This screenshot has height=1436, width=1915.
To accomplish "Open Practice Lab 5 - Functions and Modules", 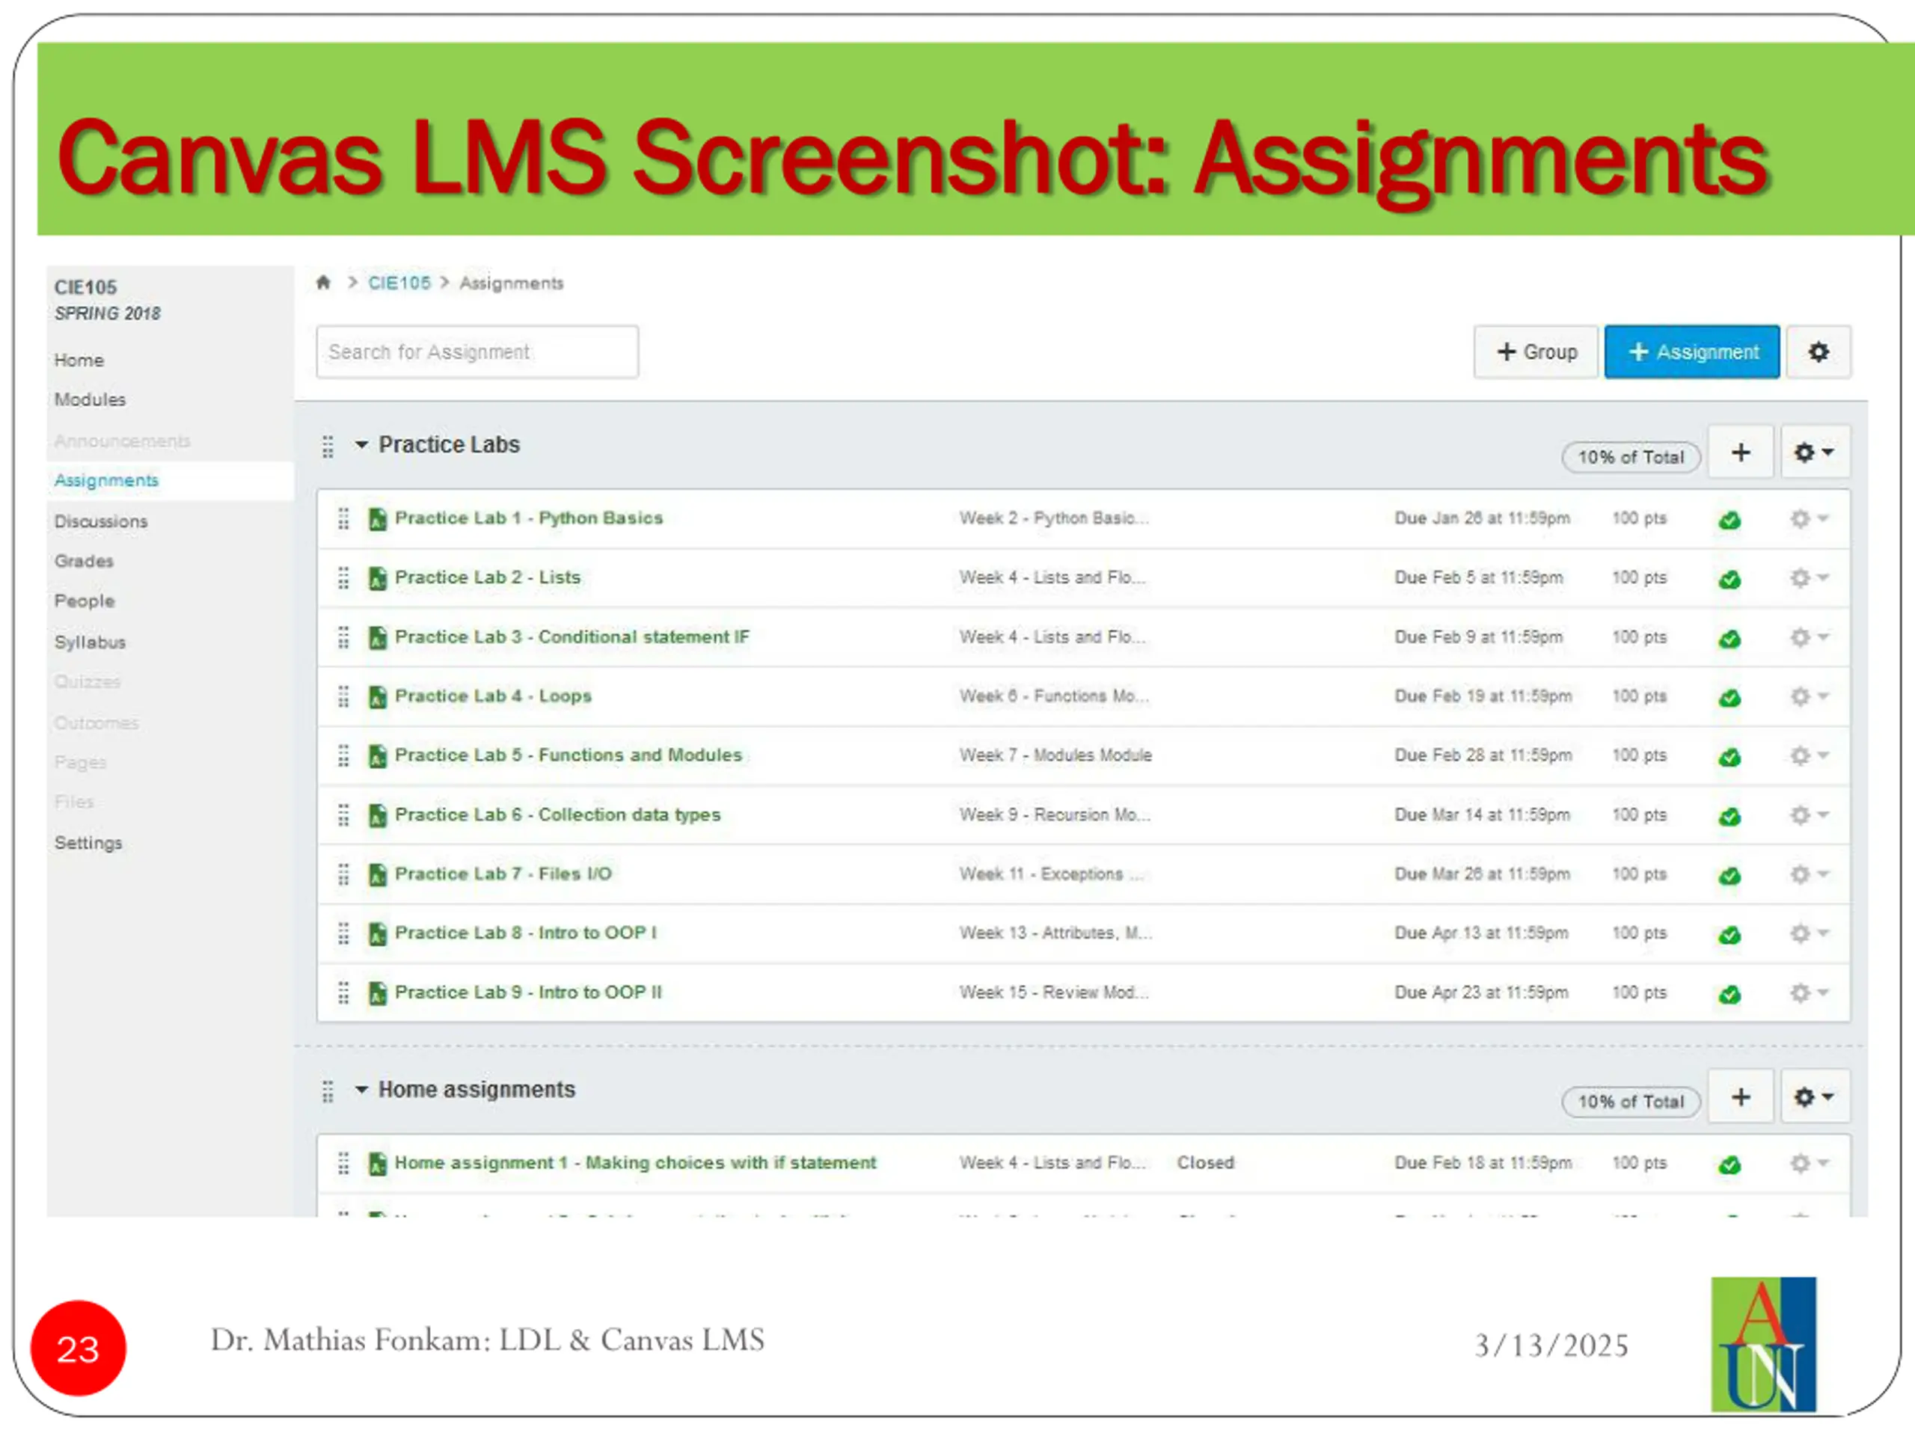I will click(x=569, y=755).
